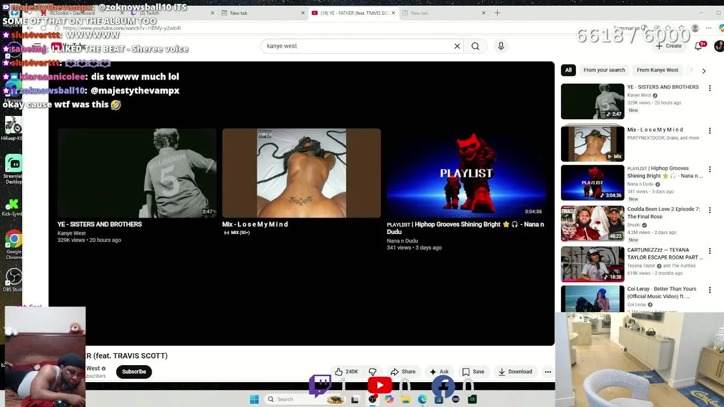Play Mix - Lose My Mind end-screen card
Screen dimensions: 724x407
pyautogui.click(x=301, y=173)
